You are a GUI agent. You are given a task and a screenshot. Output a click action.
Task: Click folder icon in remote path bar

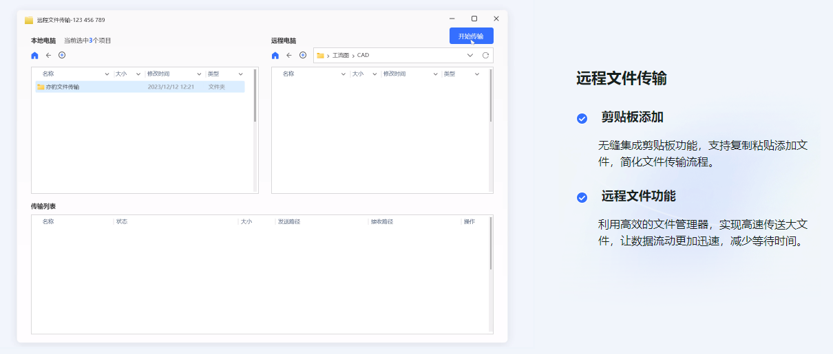[320, 55]
